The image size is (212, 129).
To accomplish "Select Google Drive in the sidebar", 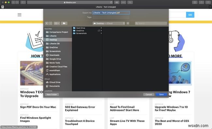I will pyautogui.click(x=58, y=59).
